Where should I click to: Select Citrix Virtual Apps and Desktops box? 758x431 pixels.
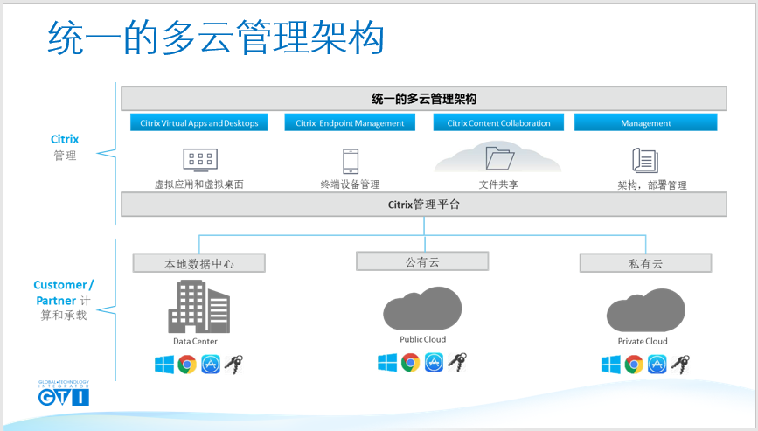(x=199, y=123)
